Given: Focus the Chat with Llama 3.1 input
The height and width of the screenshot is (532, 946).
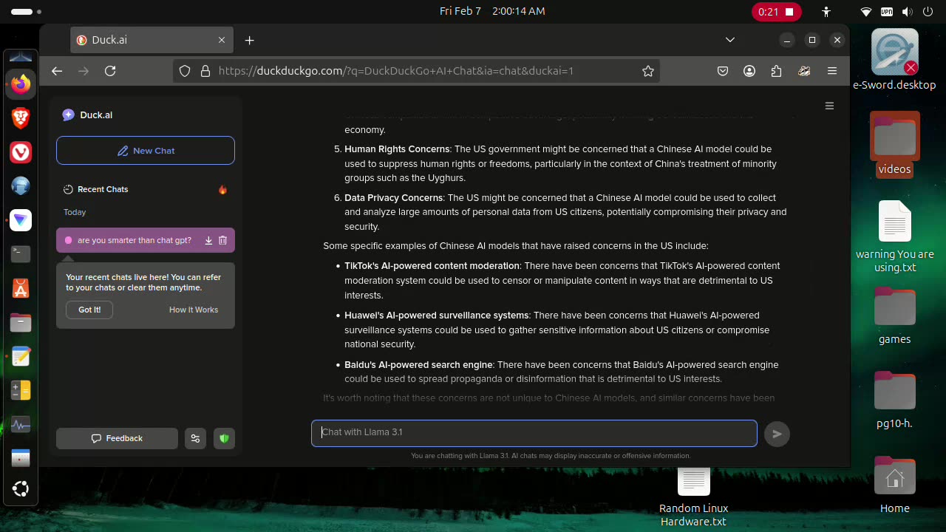Looking at the screenshot, I should (x=534, y=433).
